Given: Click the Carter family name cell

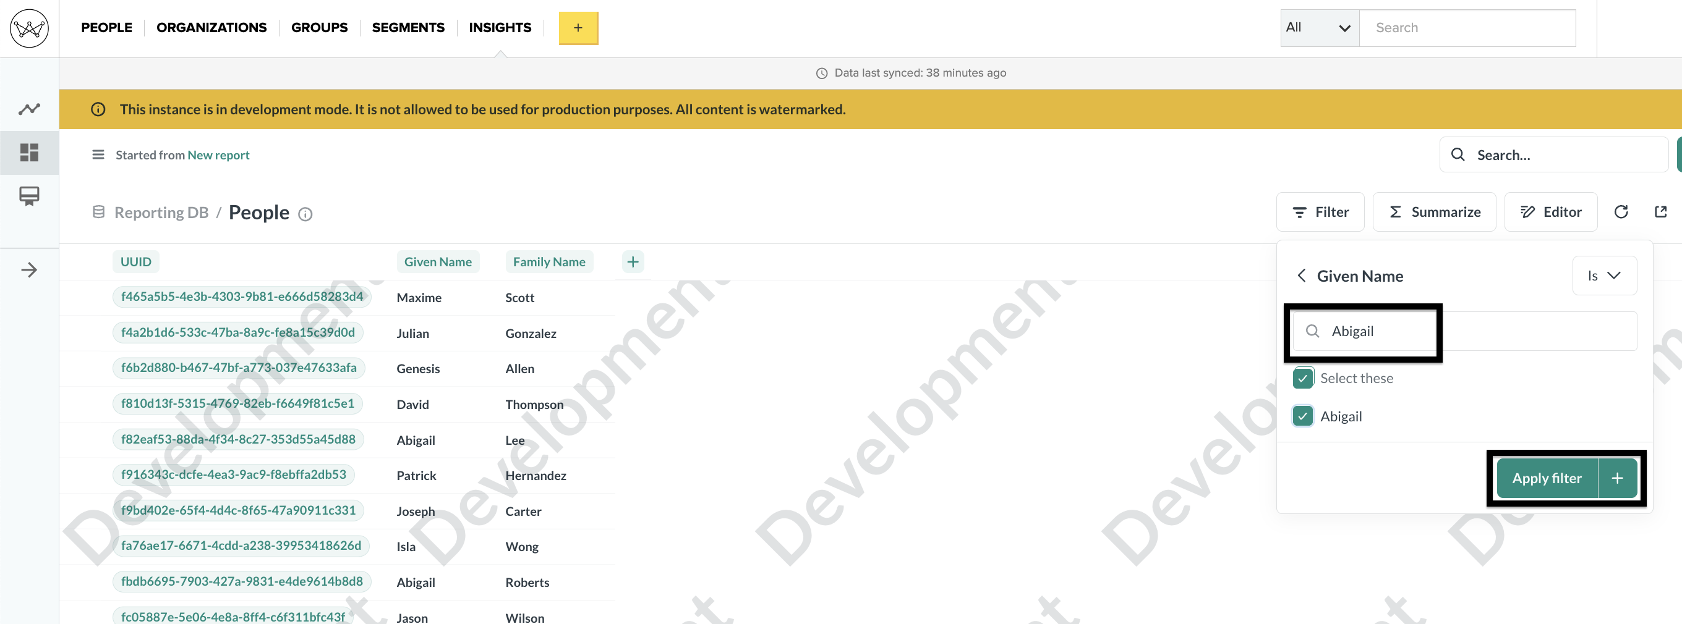Looking at the screenshot, I should 524,512.
